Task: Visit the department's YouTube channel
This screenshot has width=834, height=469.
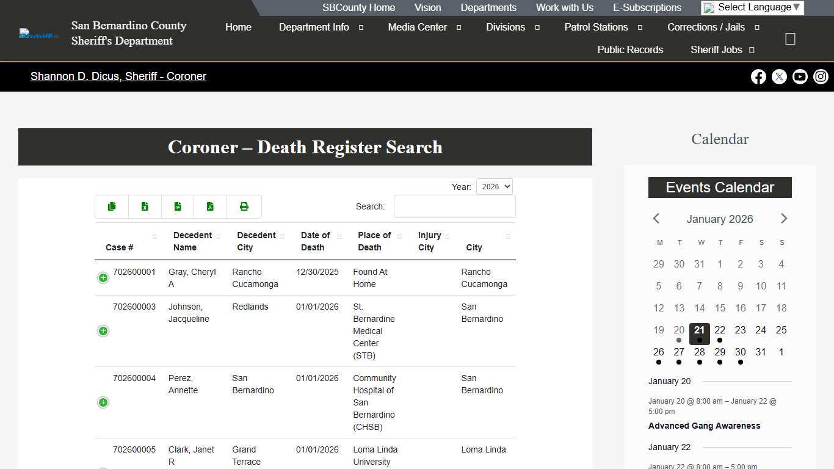Action: click(x=800, y=76)
